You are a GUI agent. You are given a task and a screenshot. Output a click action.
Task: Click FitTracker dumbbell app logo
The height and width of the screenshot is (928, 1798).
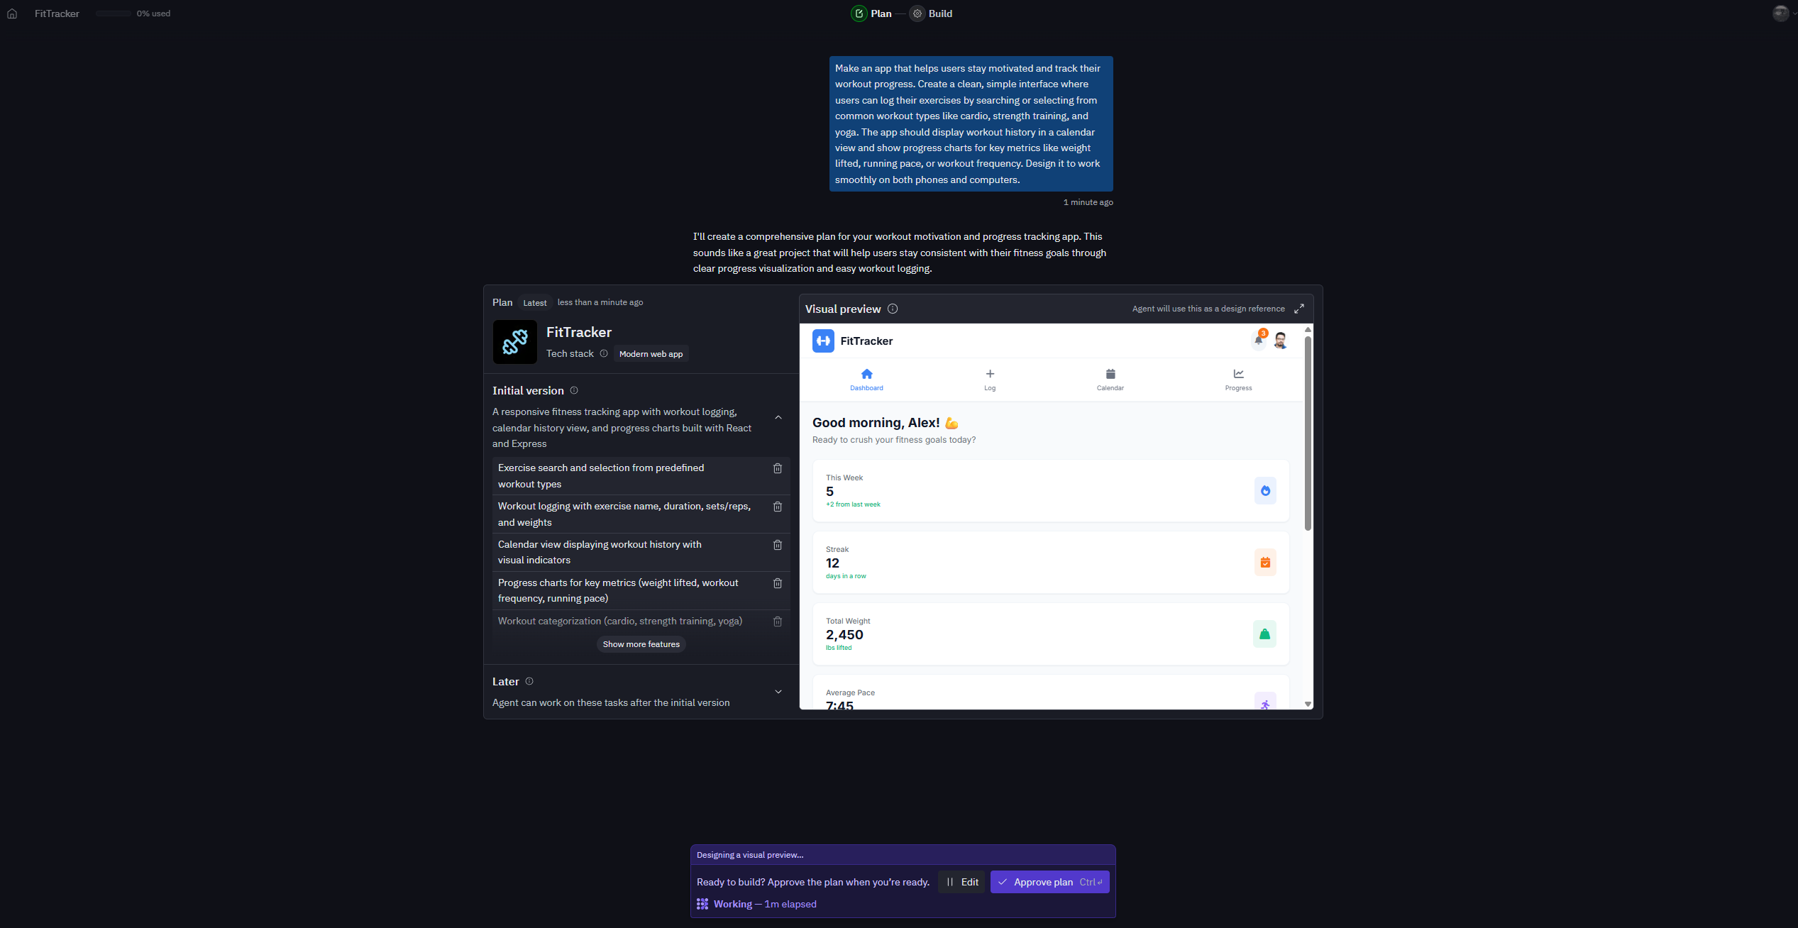pyautogui.click(x=514, y=342)
